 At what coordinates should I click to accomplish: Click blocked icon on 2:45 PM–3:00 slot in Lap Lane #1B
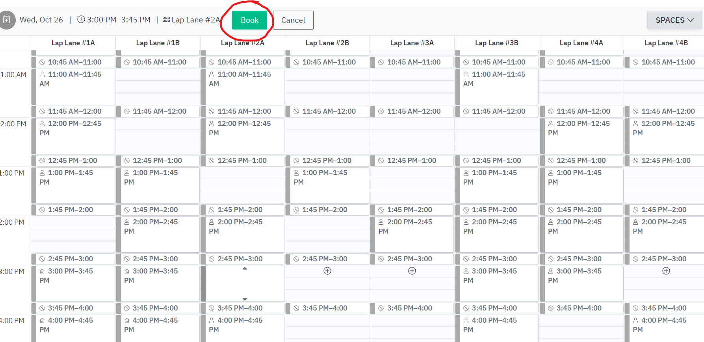click(127, 259)
